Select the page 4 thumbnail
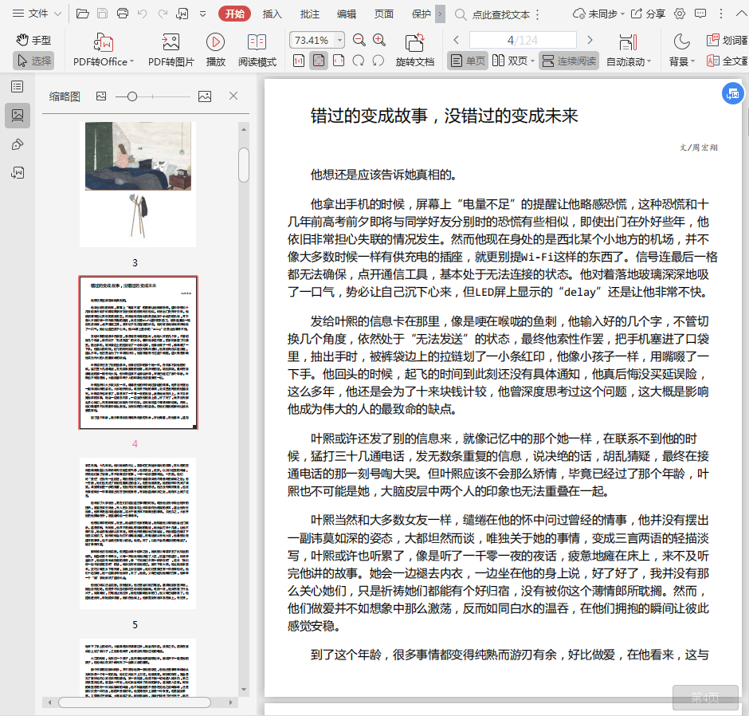749x716 pixels. (138, 352)
